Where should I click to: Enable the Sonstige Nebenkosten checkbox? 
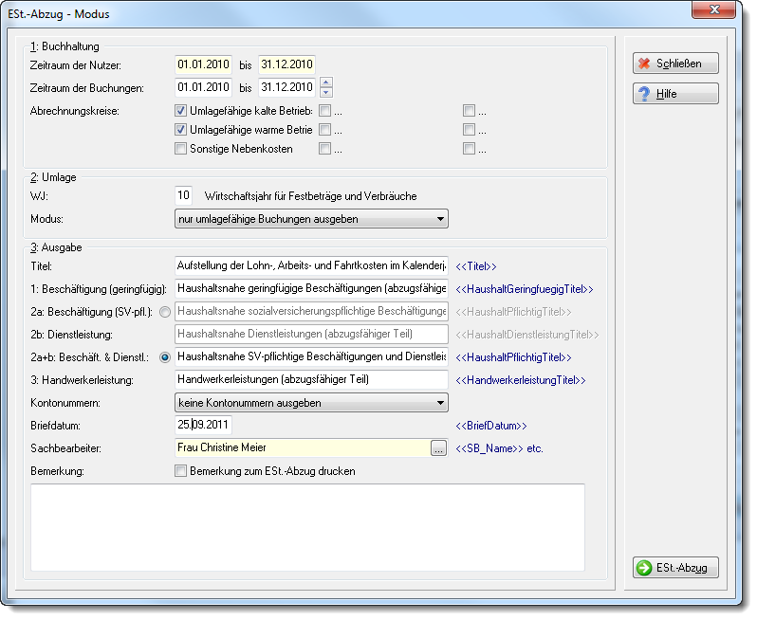point(180,149)
